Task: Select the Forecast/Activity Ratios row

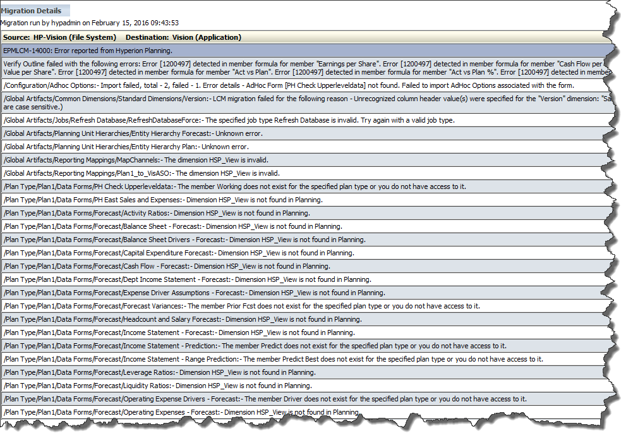Action: [305, 213]
